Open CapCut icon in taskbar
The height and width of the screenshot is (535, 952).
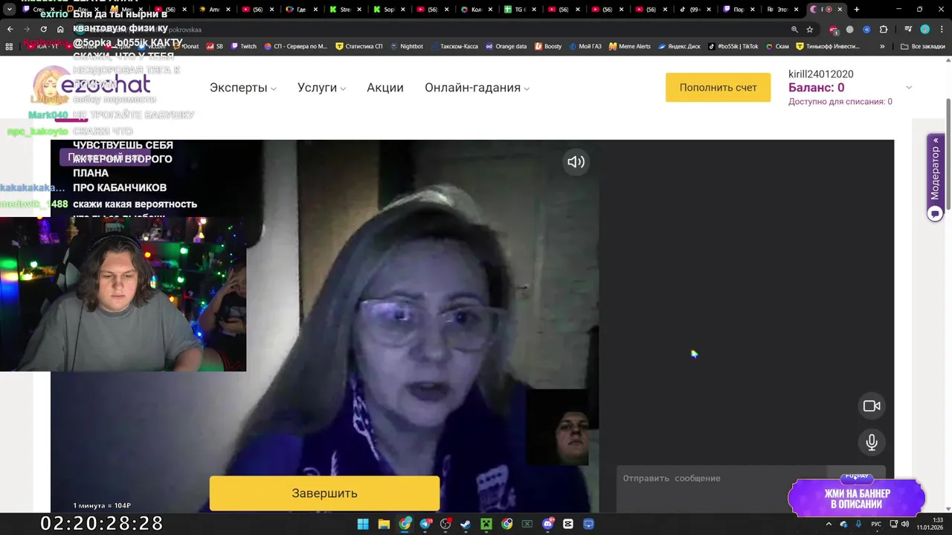[568, 524]
